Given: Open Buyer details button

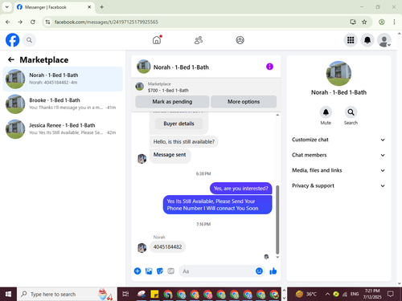Looking at the screenshot, I should coord(178,124).
